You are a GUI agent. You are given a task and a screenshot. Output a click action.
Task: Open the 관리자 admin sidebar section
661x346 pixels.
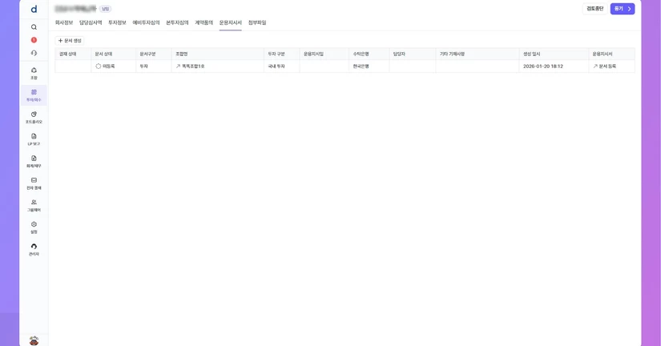(x=34, y=250)
